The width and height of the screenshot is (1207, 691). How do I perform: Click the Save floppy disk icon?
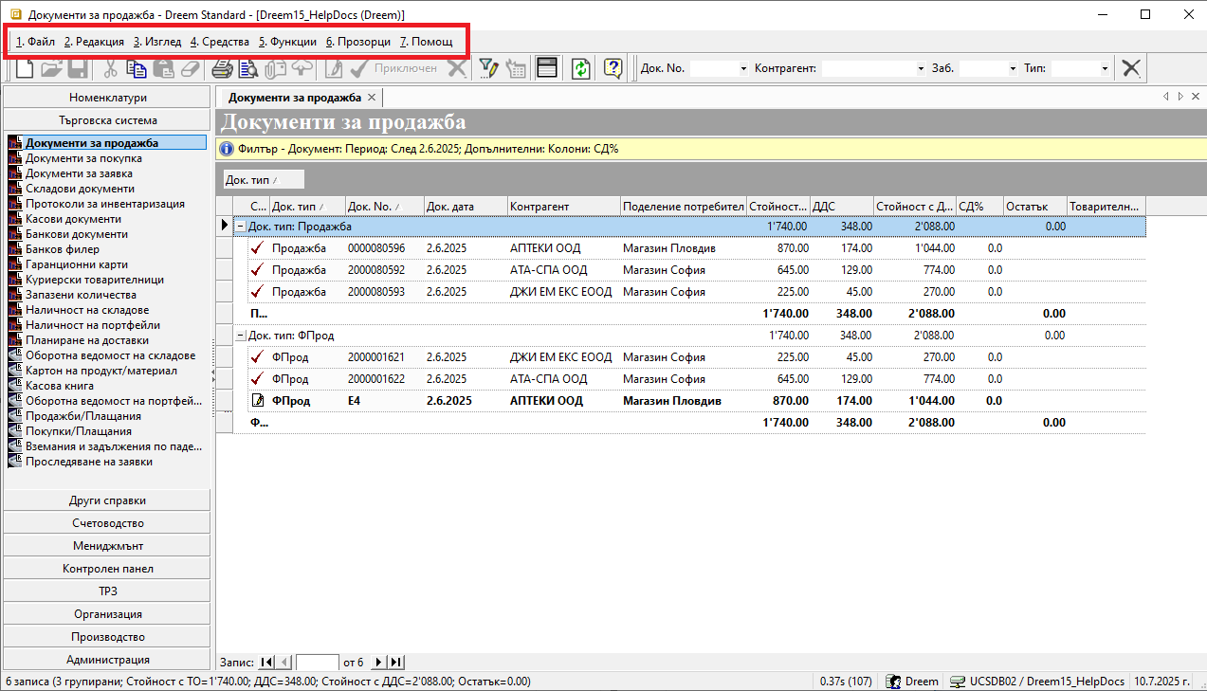click(78, 68)
